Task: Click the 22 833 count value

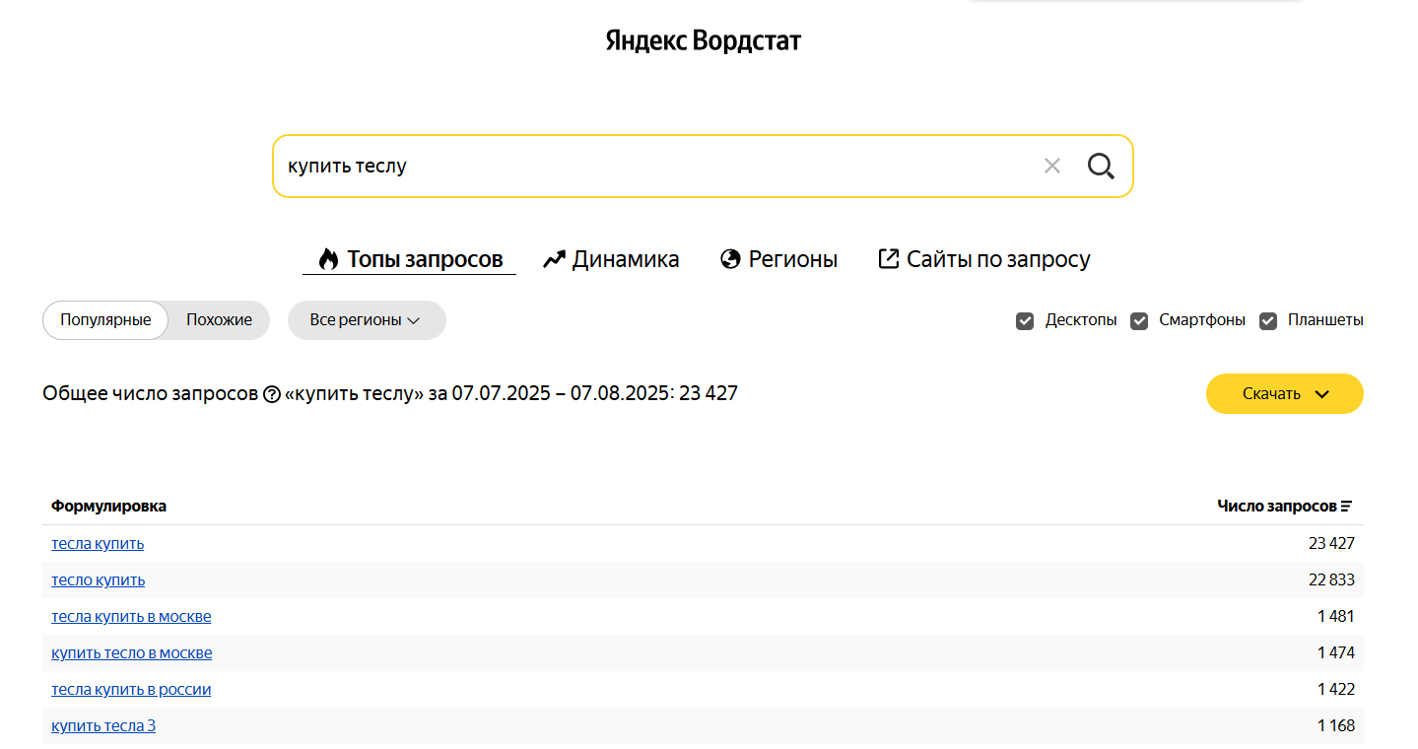Action: (x=1331, y=580)
